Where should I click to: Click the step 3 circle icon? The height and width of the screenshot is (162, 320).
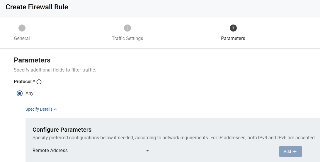pos(233,28)
